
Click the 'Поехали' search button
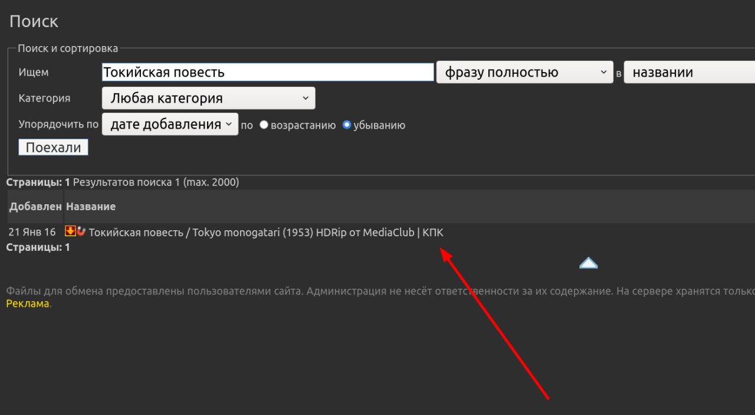(x=53, y=148)
